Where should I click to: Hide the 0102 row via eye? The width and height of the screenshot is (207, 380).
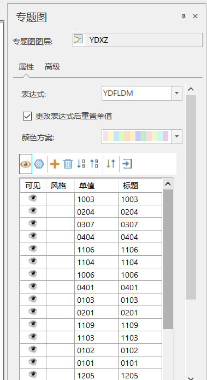click(x=33, y=350)
